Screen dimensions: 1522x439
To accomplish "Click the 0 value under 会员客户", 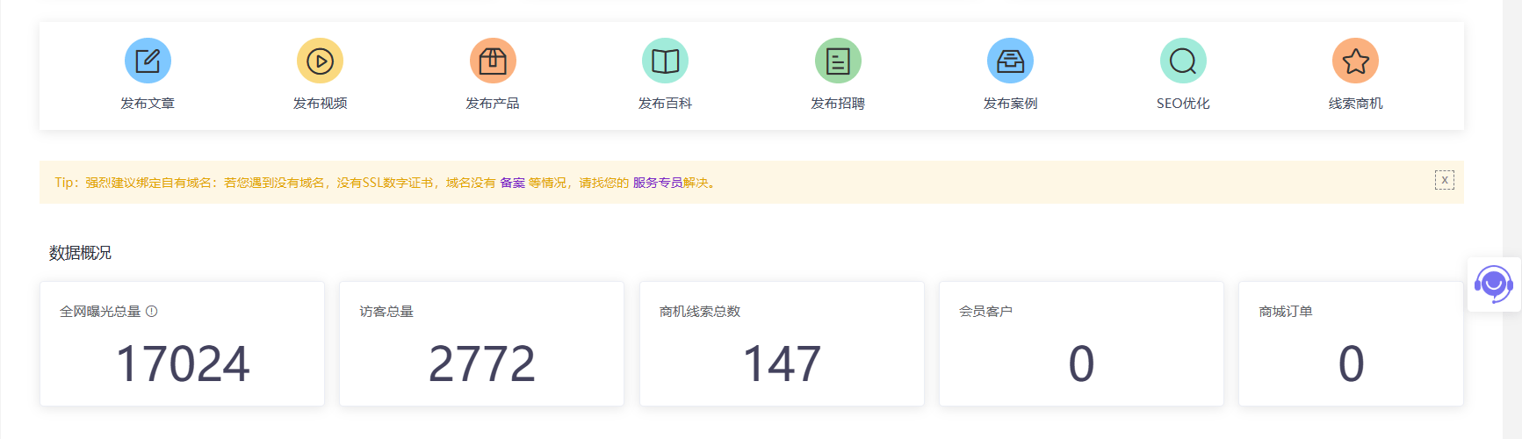I will 1081,363.
